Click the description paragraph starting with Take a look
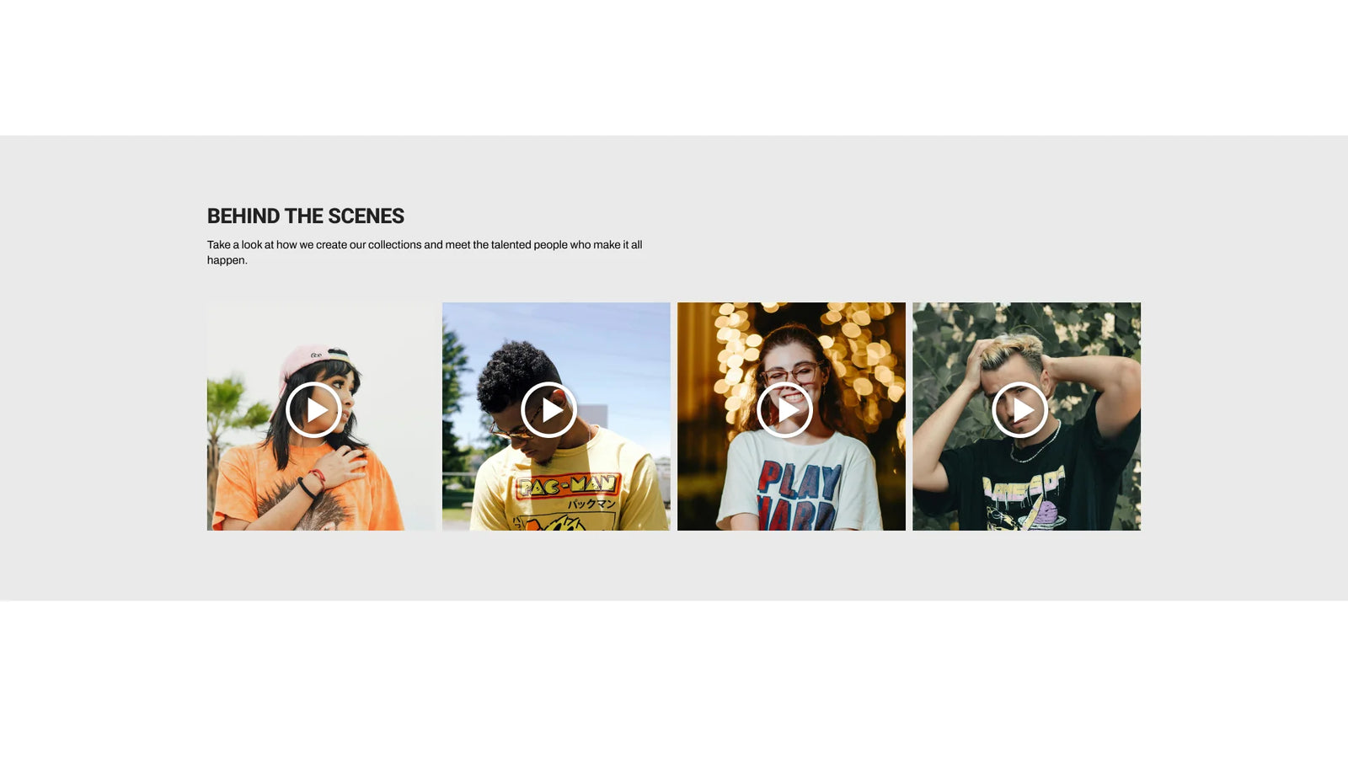The image size is (1348, 758). click(425, 253)
